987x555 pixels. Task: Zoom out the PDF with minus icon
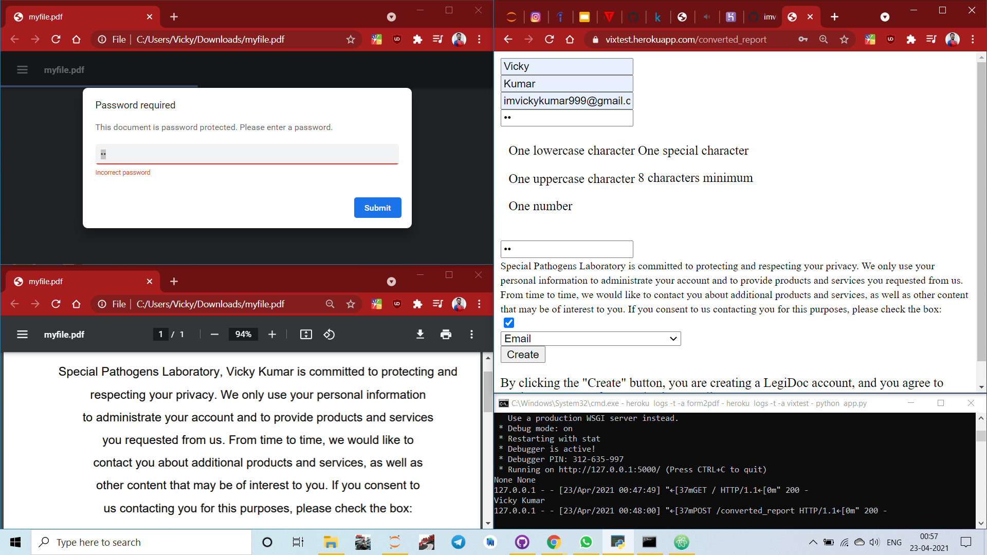[x=214, y=335]
